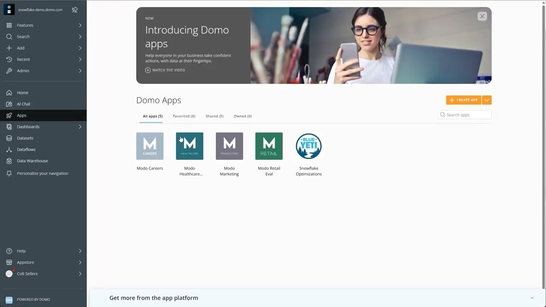Click the Features grid icon
This screenshot has height=307, width=546.
coord(9,25)
